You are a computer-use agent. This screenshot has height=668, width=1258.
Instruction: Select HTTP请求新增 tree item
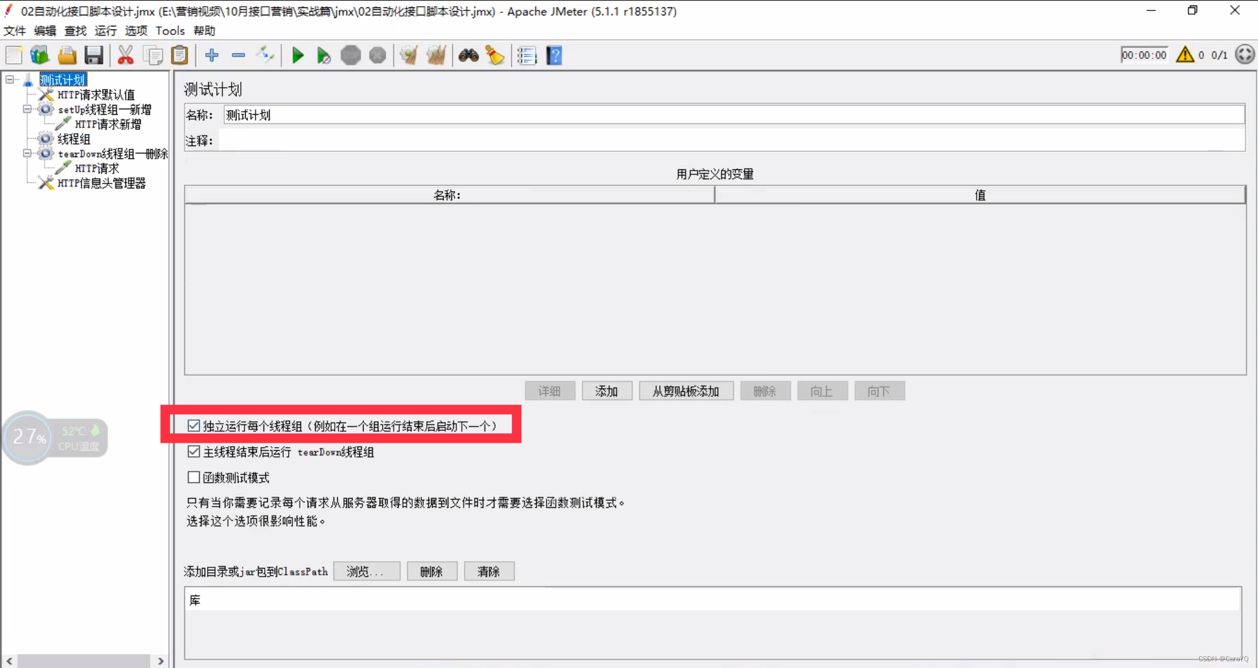[x=108, y=124]
